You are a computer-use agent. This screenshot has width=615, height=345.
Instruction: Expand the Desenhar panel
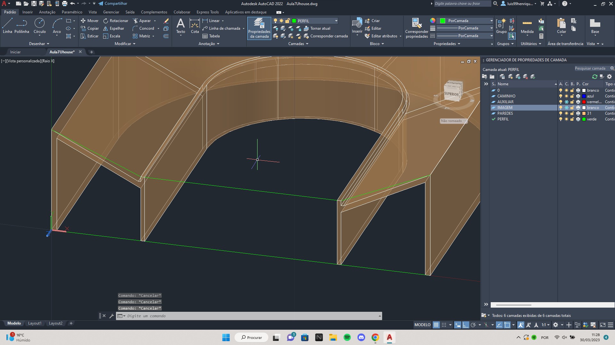(x=39, y=44)
